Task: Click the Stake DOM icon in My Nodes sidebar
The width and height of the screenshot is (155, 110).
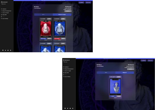Action: click(x=1, y=15)
